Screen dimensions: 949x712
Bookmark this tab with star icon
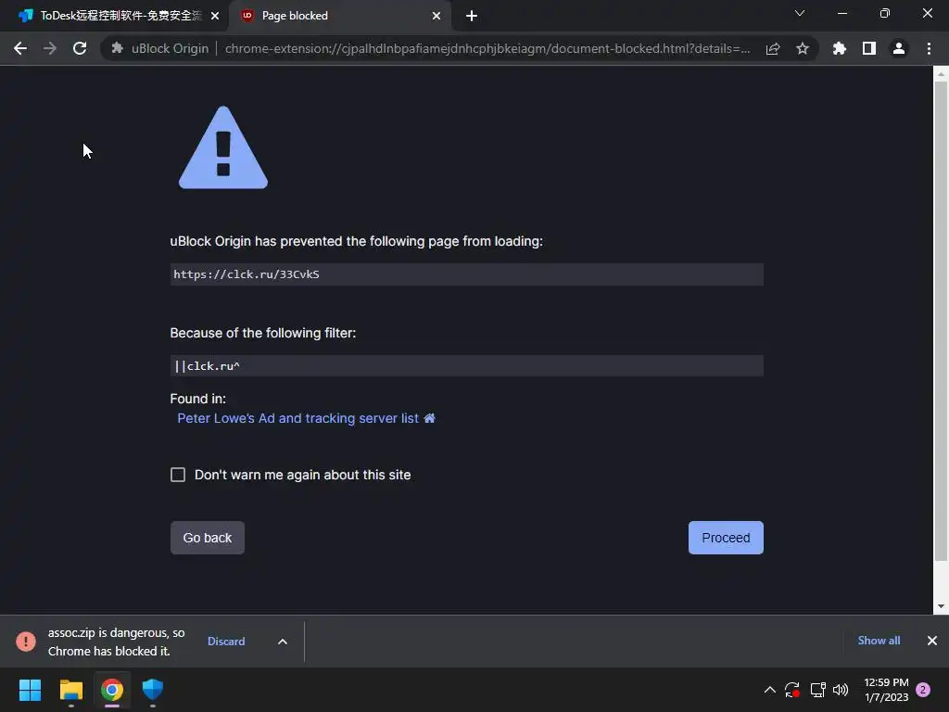pyautogui.click(x=803, y=48)
